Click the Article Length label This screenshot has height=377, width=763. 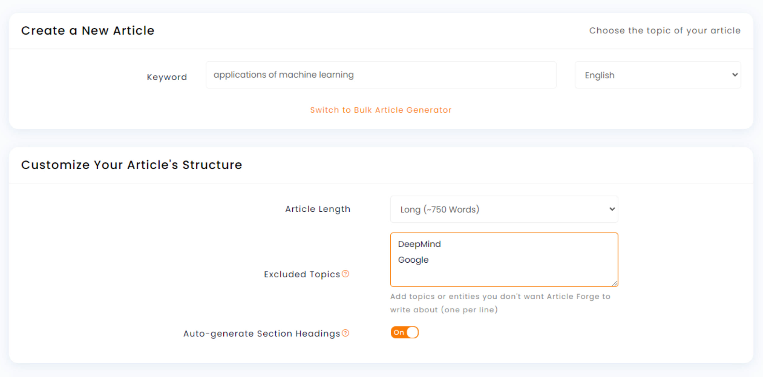(x=318, y=209)
